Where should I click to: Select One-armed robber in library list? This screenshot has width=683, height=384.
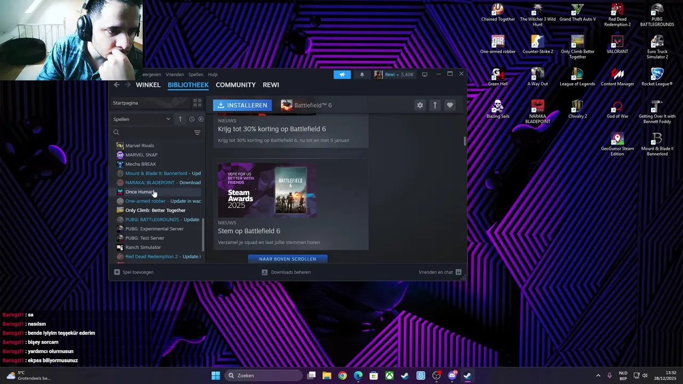click(x=158, y=201)
